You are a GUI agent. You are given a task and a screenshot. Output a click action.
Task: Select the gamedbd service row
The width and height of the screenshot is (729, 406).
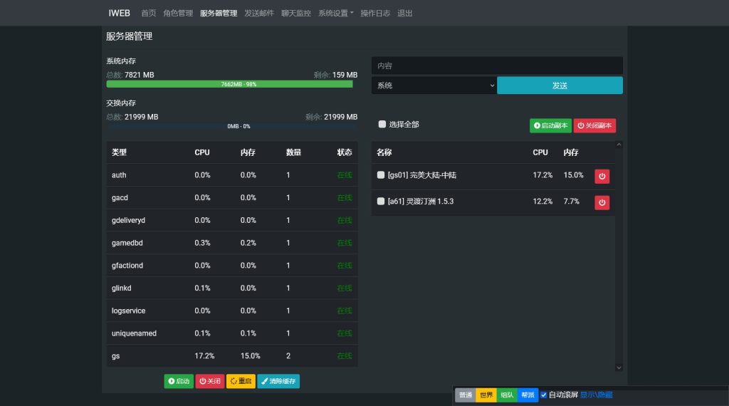point(232,243)
